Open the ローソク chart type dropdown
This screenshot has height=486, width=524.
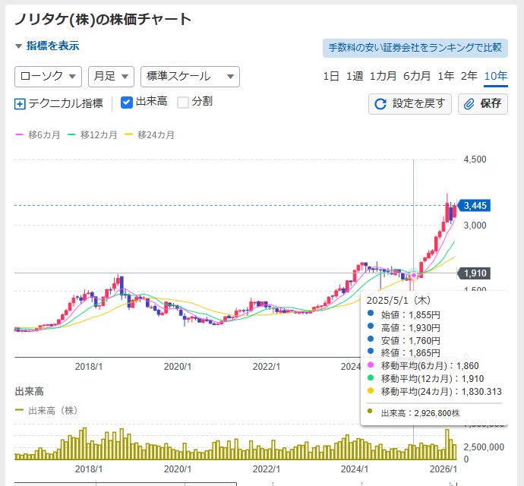pos(48,77)
